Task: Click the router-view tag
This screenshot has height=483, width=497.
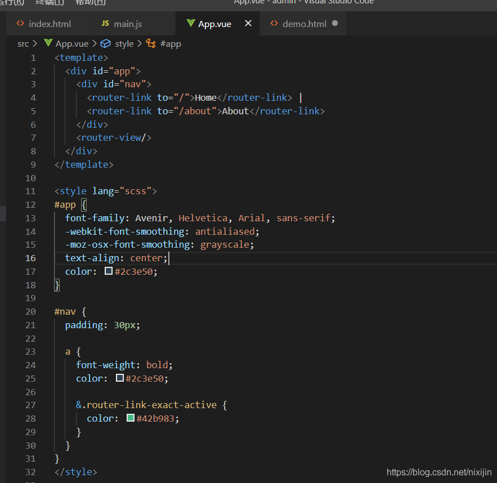Action: 114,137
